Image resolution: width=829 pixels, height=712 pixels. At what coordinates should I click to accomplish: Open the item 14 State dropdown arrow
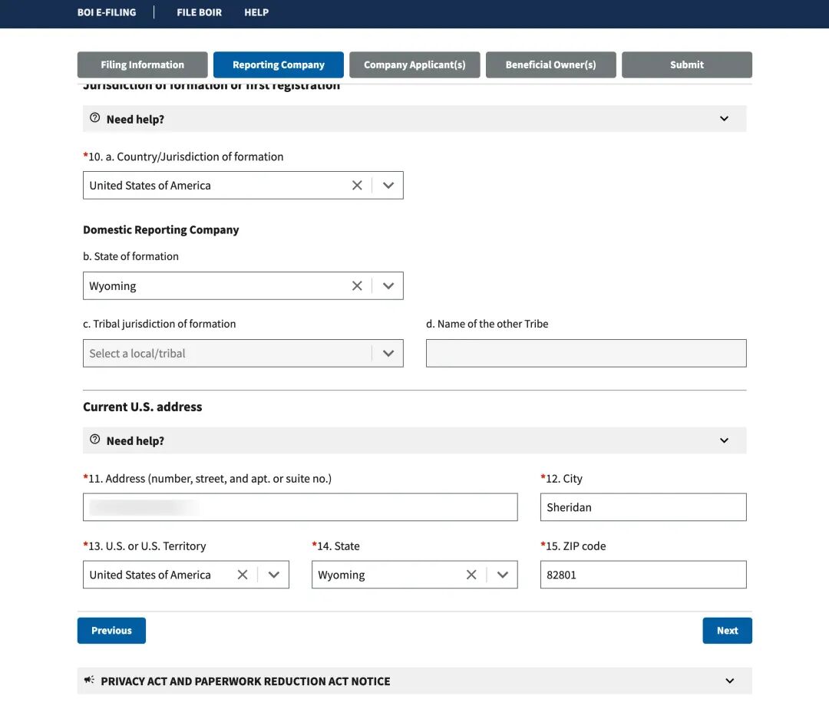click(x=503, y=575)
